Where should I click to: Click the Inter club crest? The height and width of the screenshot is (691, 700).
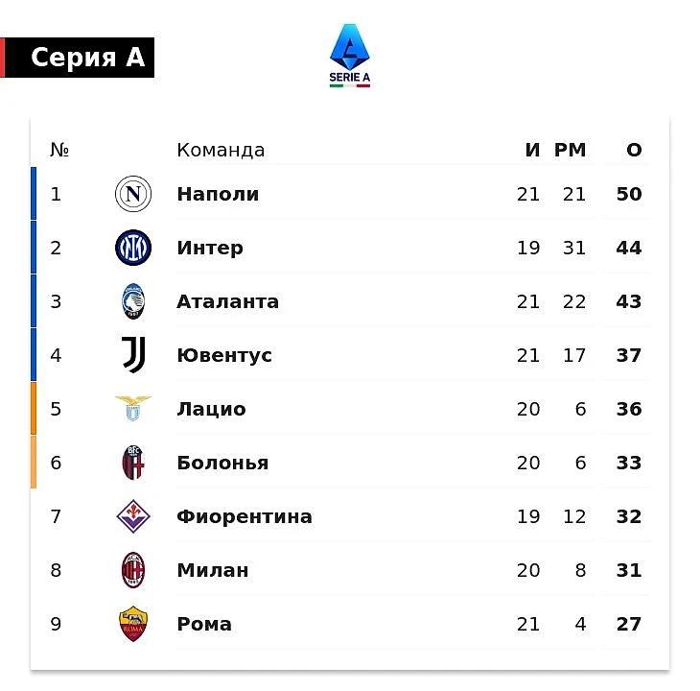point(133,249)
